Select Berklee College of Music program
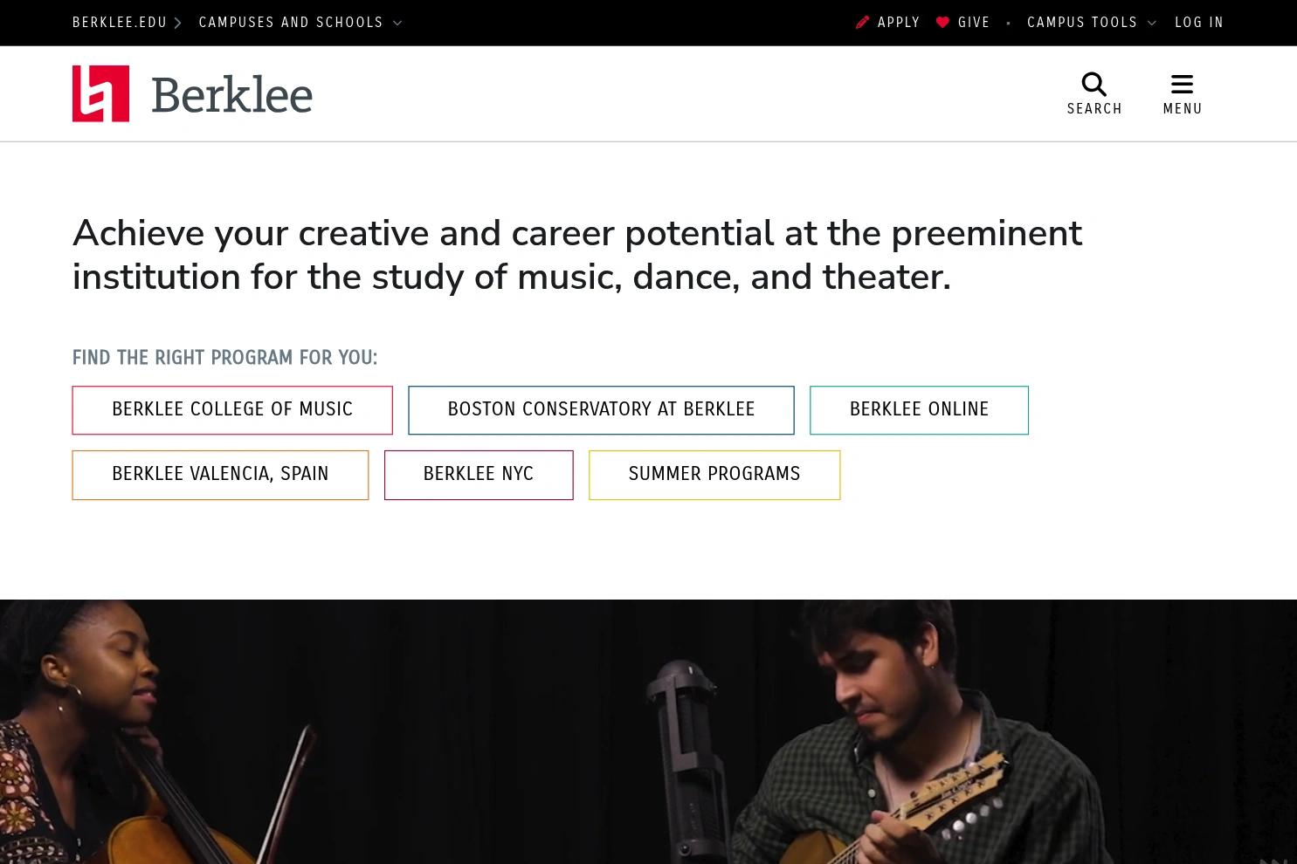The image size is (1297, 864). [232, 410]
